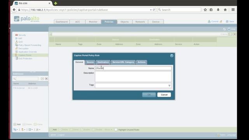Click the DoS Protection icon in sidebar
This screenshot has height=140, width=249.
(x=16, y=58)
